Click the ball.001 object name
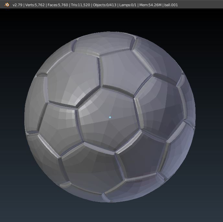Viewport: 223px width, 222px height. [x=171, y=5]
